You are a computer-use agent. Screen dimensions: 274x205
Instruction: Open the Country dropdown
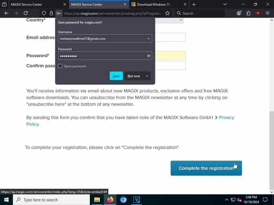click(169, 20)
